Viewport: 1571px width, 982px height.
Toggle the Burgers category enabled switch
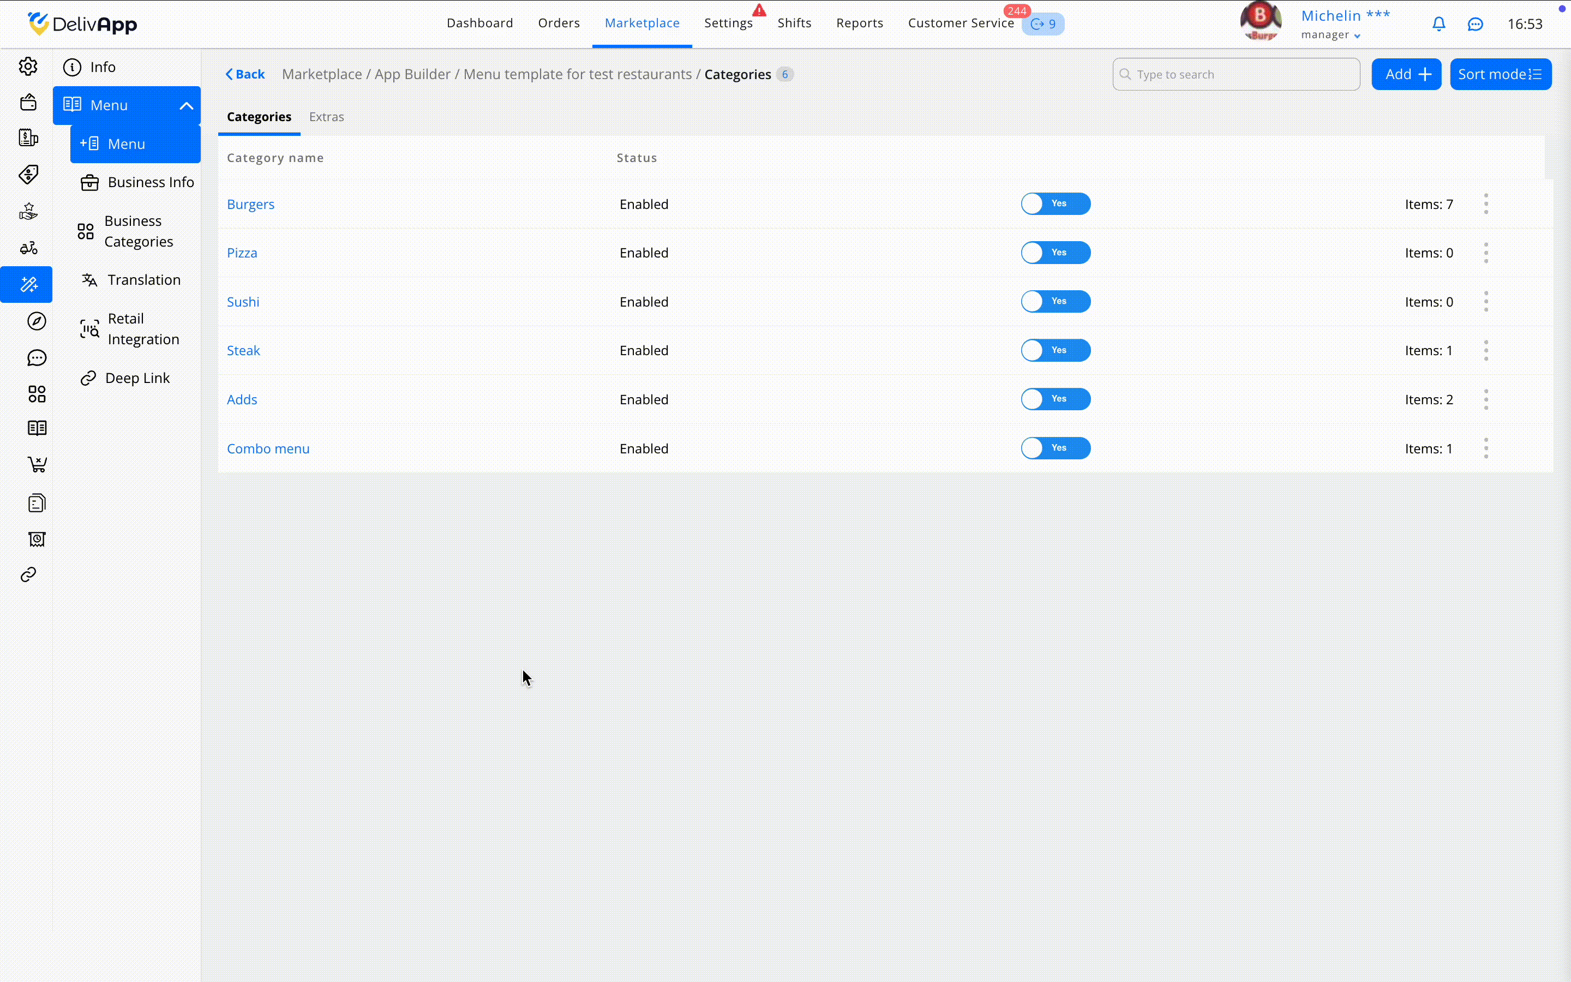(x=1056, y=204)
